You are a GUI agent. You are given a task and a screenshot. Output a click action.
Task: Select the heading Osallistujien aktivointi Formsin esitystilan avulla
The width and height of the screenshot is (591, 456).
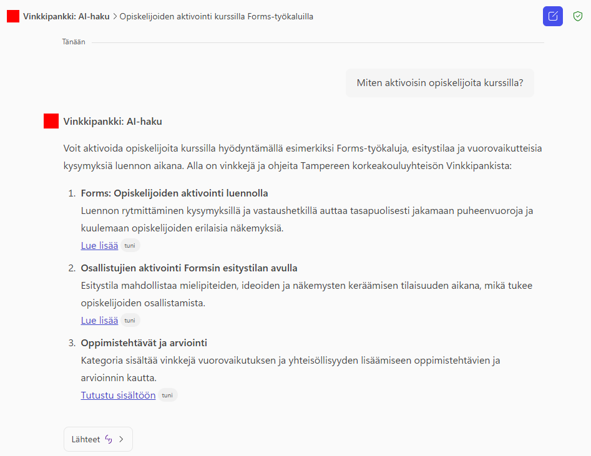coord(189,268)
